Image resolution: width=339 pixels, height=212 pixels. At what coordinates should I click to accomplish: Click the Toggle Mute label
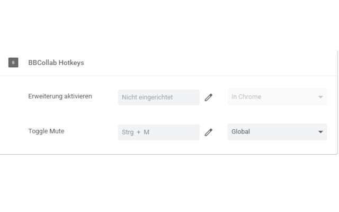(x=46, y=131)
